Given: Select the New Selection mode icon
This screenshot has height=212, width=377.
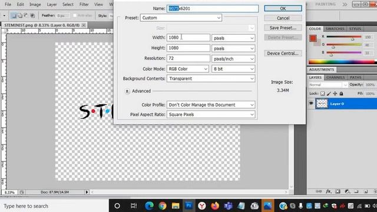Looking at the screenshot, I should click(14, 16).
